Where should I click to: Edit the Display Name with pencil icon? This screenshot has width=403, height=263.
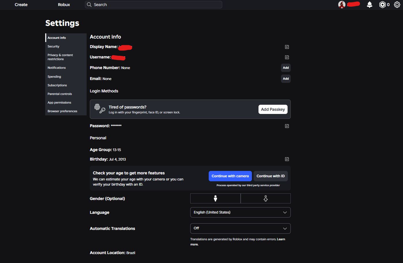[x=287, y=47]
